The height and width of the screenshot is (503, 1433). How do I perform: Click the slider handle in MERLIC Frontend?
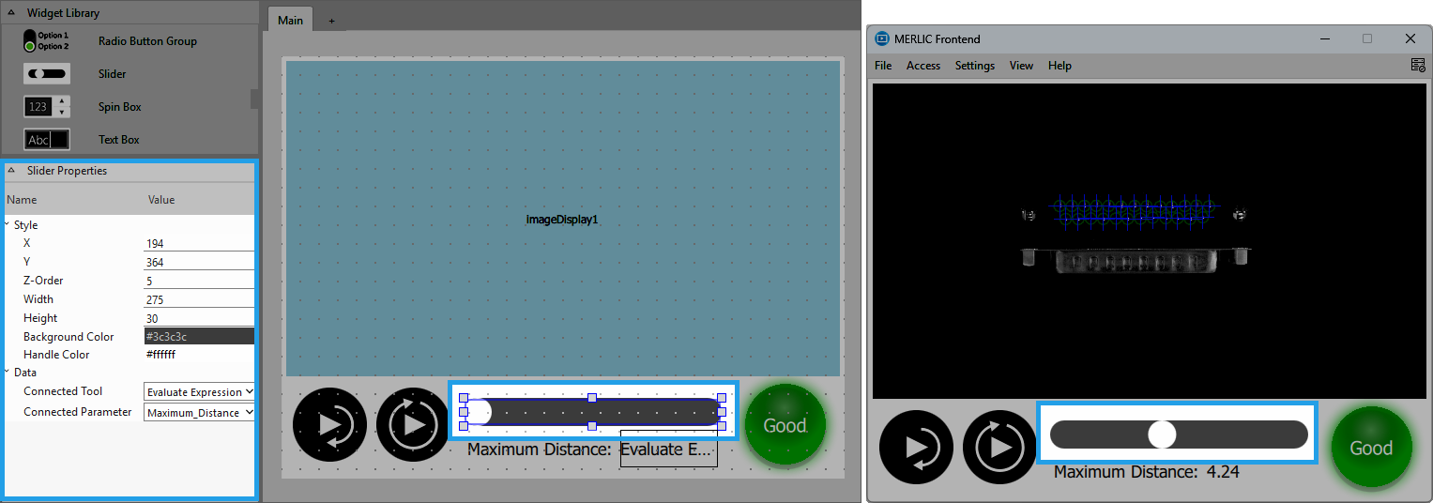click(1162, 434)
